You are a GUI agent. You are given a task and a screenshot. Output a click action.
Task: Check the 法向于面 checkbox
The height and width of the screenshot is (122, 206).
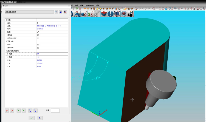point(38,48)
